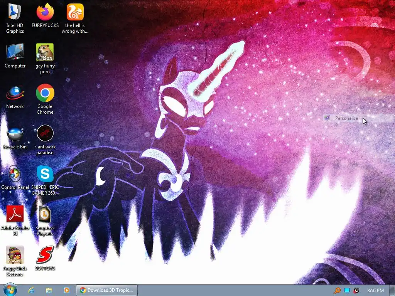Select the hamster Box desktop shortcut
Screen dimensions: 395x296
(x=45, y=59)
